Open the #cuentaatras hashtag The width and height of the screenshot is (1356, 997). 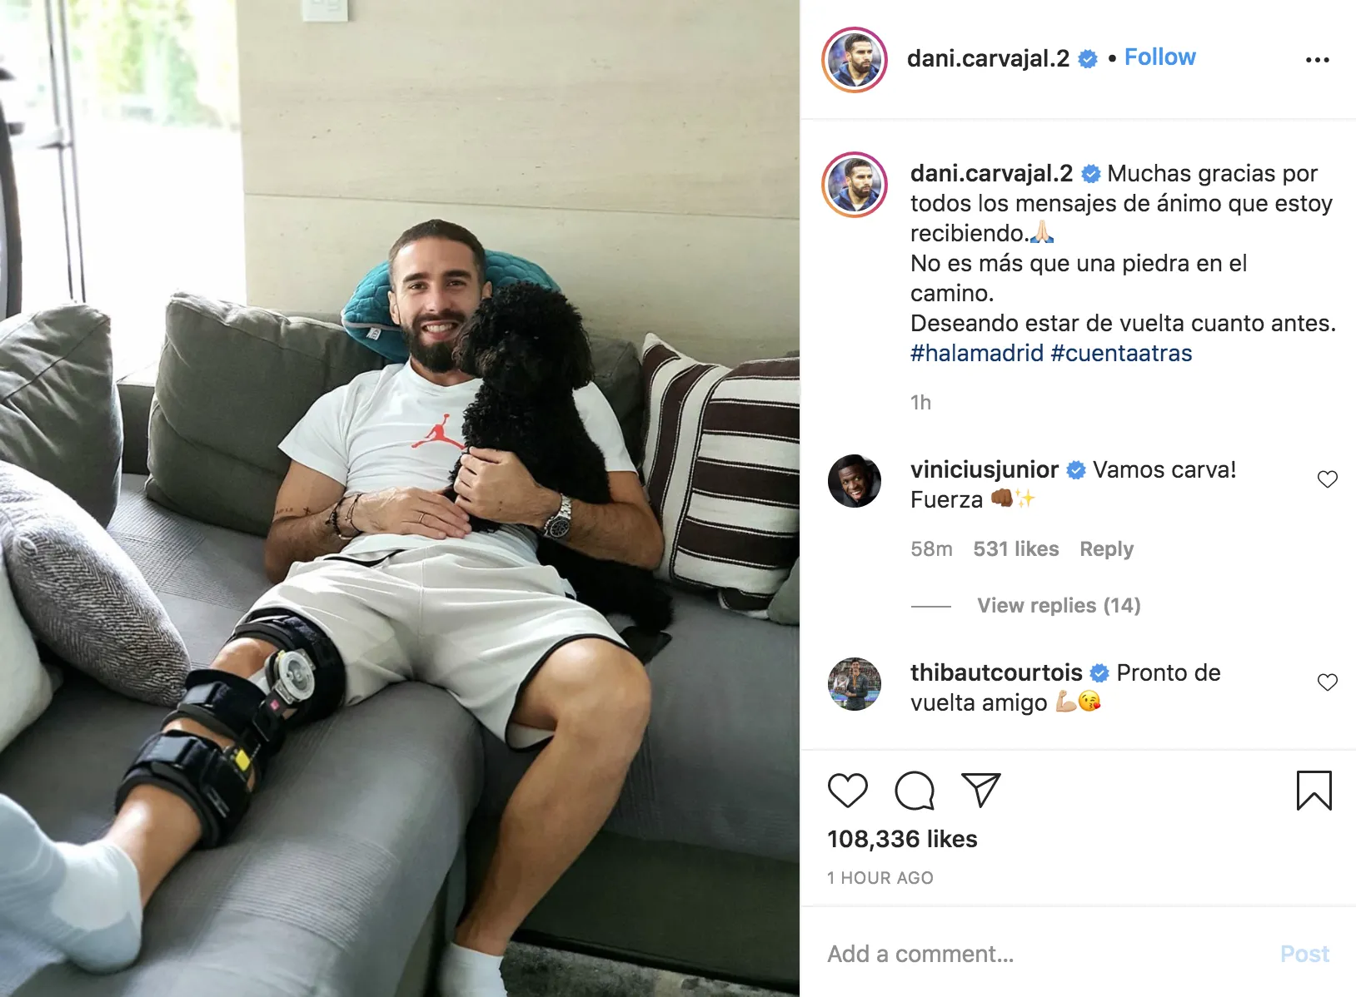1121,353
